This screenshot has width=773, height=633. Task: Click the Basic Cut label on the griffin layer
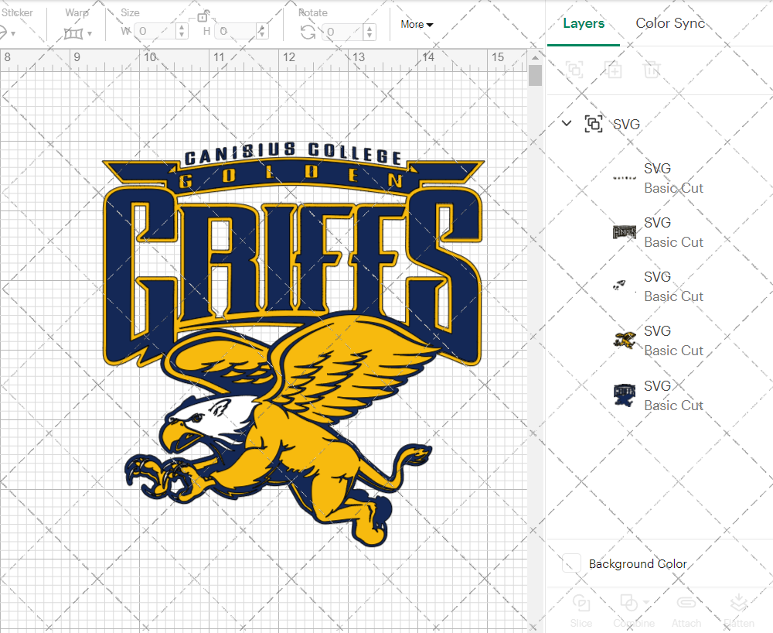coord(674,351)
